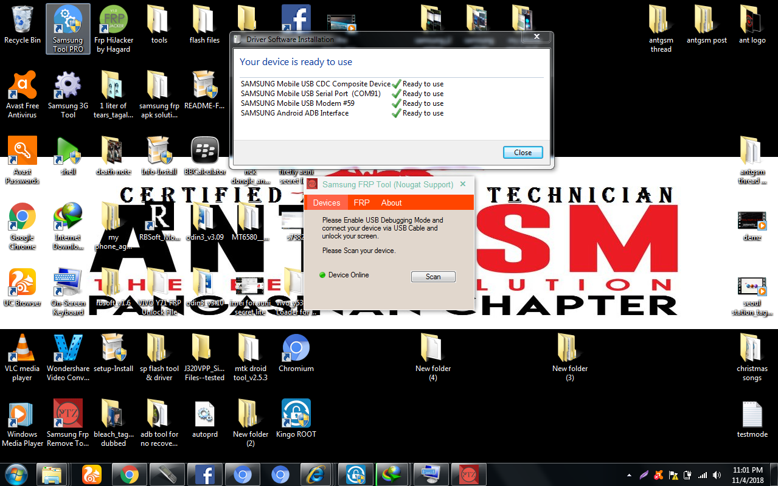Launch VLC media player icon
The width and height of the screenshot is (778, 486).
(x=23, y=358)
